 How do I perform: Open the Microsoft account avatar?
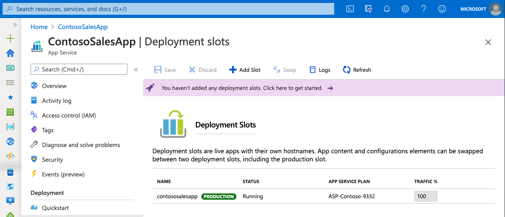(x=495, y=9)
